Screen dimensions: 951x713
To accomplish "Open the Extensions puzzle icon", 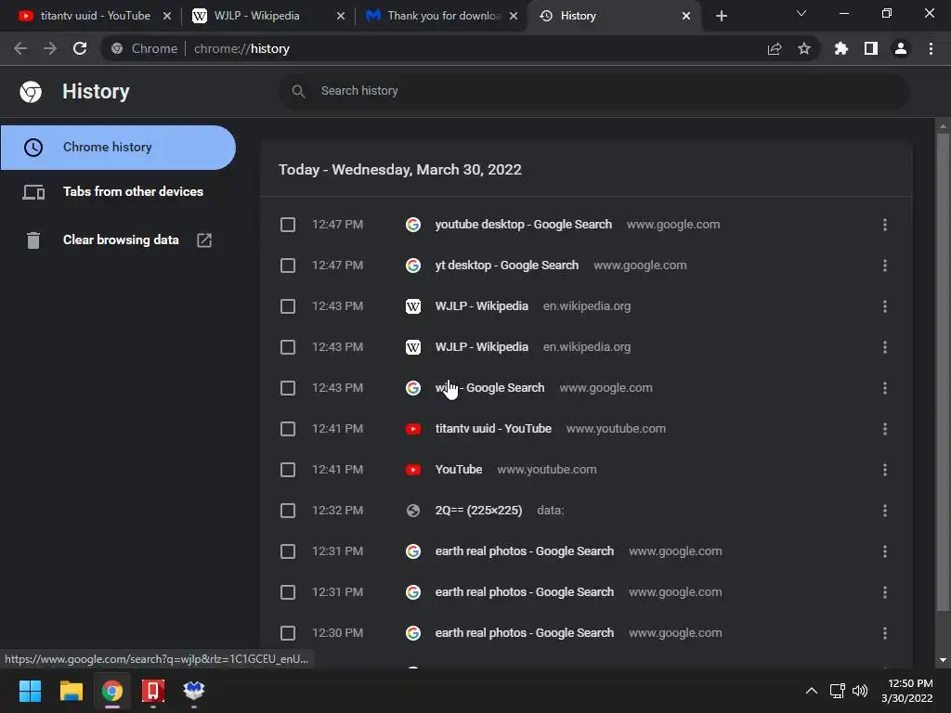I will (841, 48).
